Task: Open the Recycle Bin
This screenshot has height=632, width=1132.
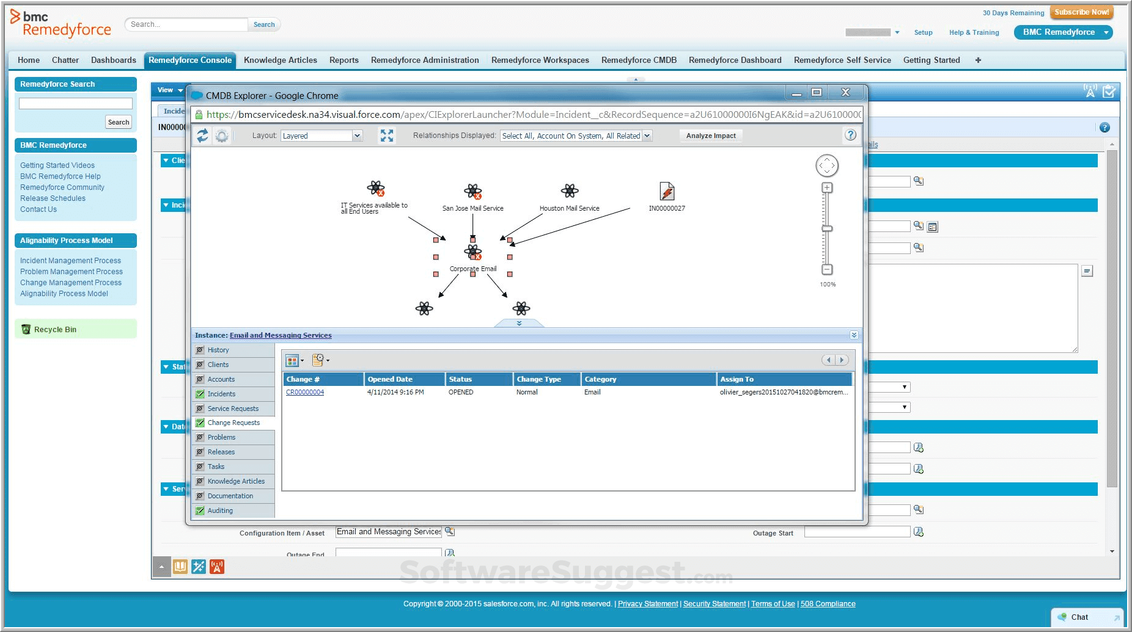Action: pos(55,329)
